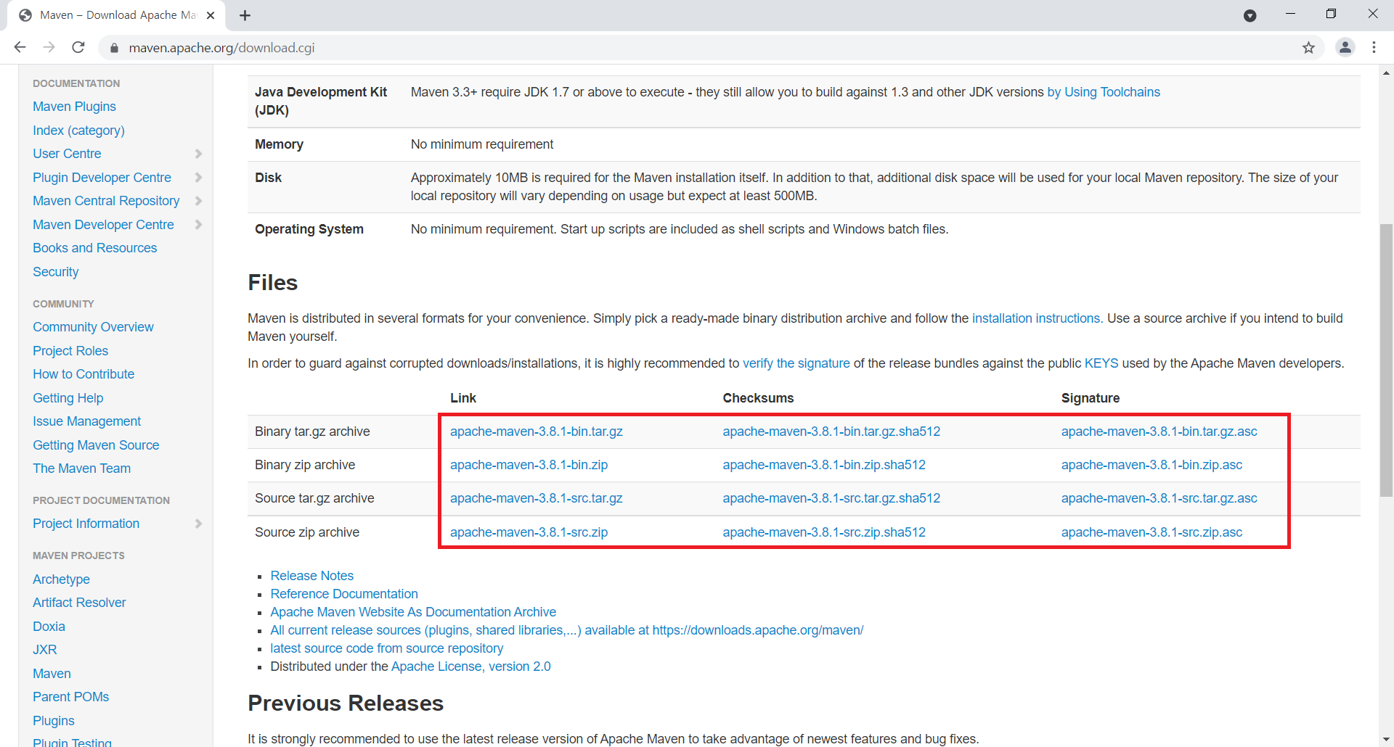
Task: Open JXR project link
Action: [44, 650]
